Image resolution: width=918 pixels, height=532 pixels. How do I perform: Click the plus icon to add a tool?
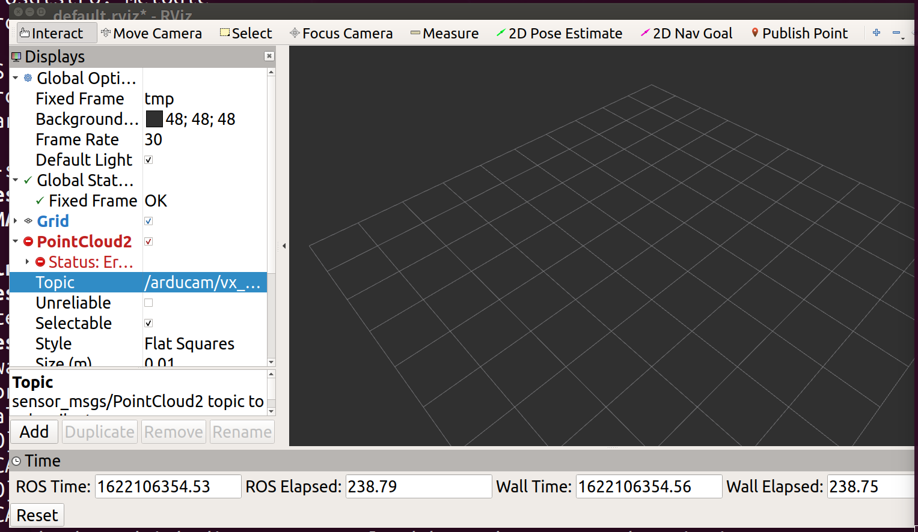tap(875, 32)
